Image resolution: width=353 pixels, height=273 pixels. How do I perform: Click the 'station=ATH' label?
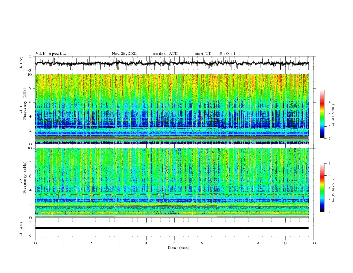165,54
